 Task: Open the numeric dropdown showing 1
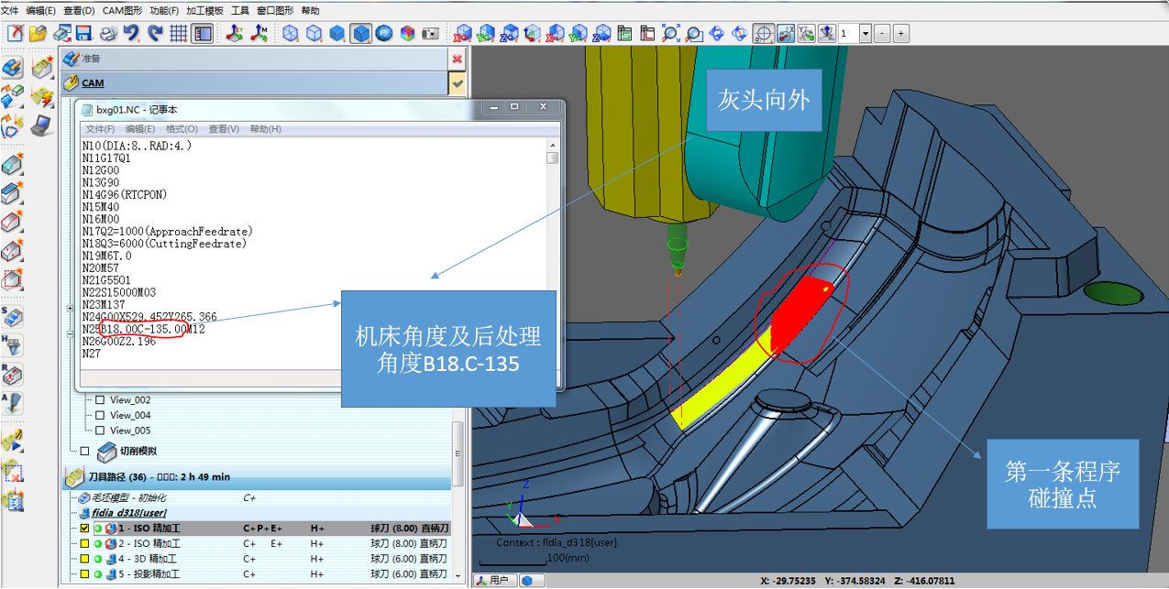(866, 34)
